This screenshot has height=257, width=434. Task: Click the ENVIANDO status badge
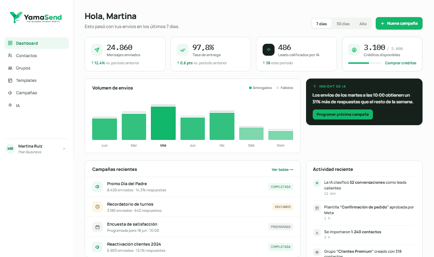tap(283, 207)
